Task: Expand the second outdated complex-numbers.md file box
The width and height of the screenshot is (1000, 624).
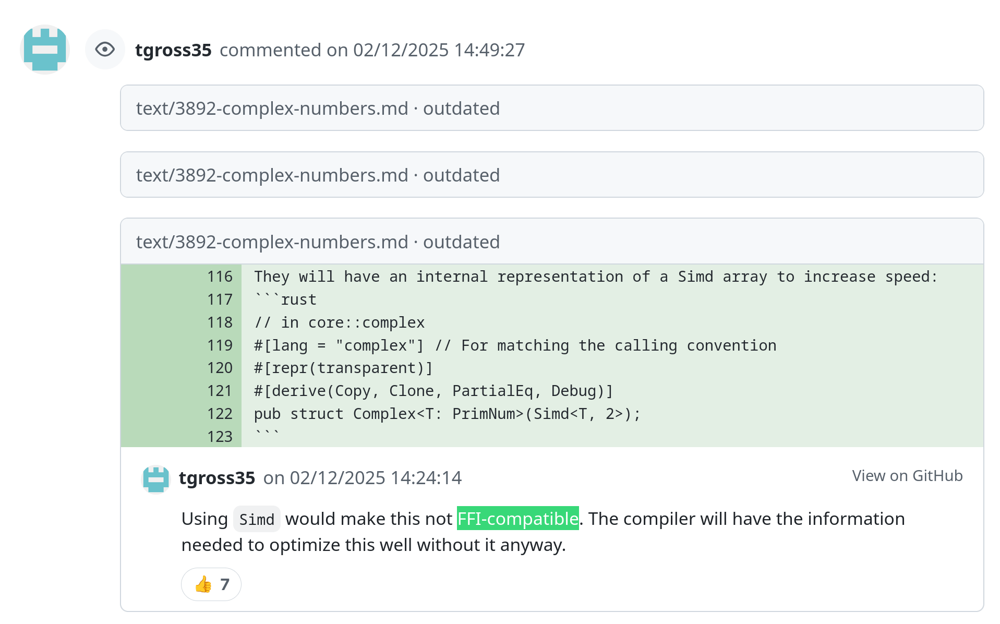Action: [x=552, y=175]
